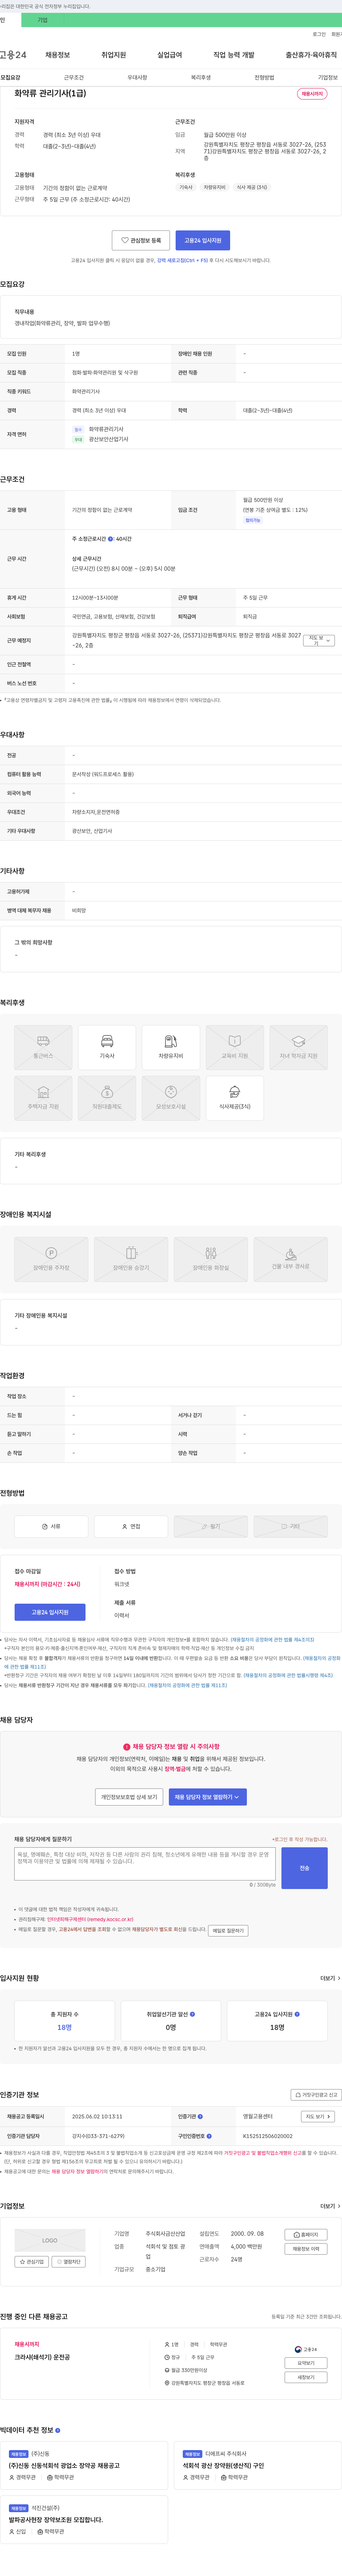Select the 식사제공(3식) welfare icon
Image resolution: width=342 pixels, height=2576 pixels.
pyautogui.click(x=235, y=1098)
